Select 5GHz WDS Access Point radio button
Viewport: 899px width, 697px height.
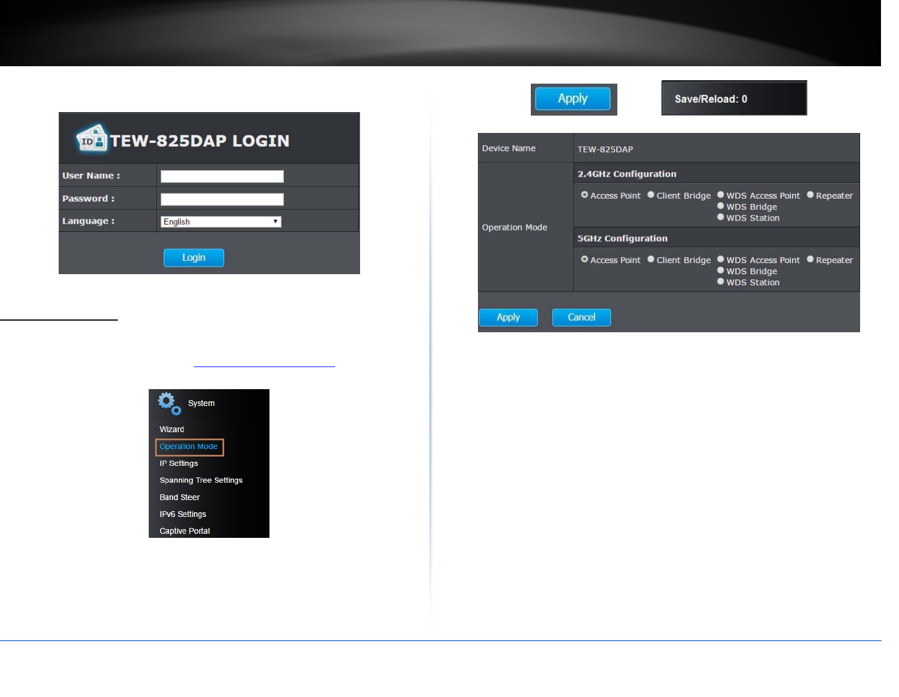pos(721,260)
